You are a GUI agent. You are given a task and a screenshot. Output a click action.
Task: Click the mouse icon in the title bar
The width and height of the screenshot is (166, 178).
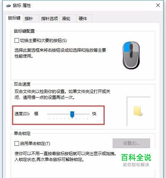tap(8, 6)
